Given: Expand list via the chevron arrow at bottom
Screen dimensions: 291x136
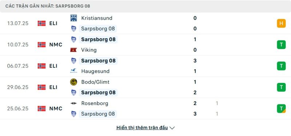Looking at the screenshot, I should pos(172,128).
